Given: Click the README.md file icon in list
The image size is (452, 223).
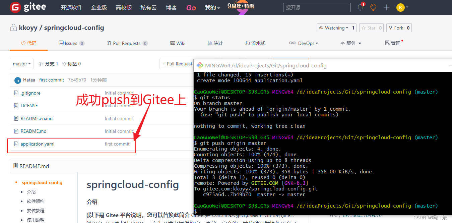Looking at the screenshot, I should (x=16, y=131).
